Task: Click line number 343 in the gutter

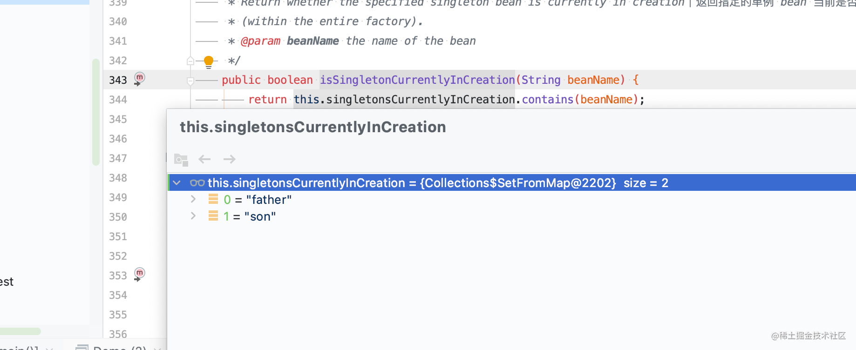Action: (x=118, y=80)
